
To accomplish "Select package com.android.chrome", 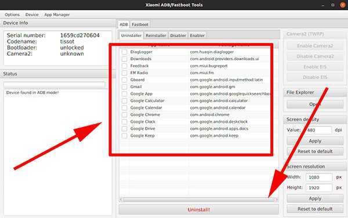I will click(x=209, y=115).
